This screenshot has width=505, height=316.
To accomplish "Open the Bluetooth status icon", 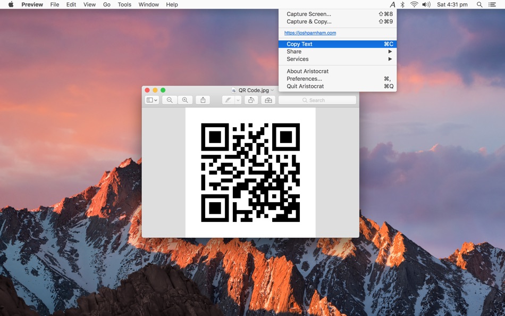I will click(x=402, y=4).
